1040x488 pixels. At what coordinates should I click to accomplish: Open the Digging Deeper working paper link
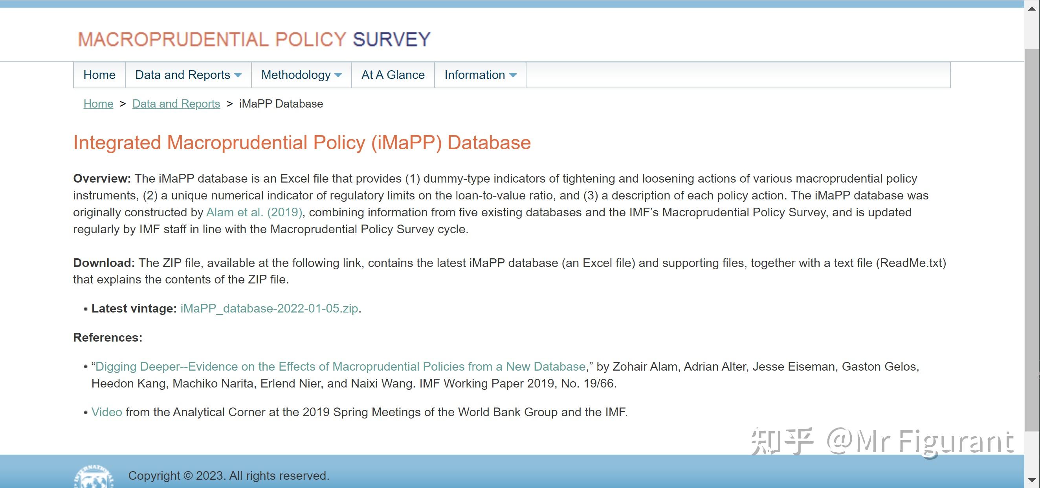[340, 367]
